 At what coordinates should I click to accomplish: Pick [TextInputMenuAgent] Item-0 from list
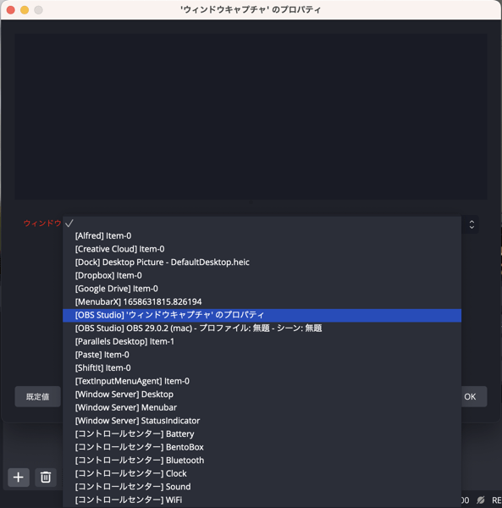pyautogui.click(x=262, y=381)
